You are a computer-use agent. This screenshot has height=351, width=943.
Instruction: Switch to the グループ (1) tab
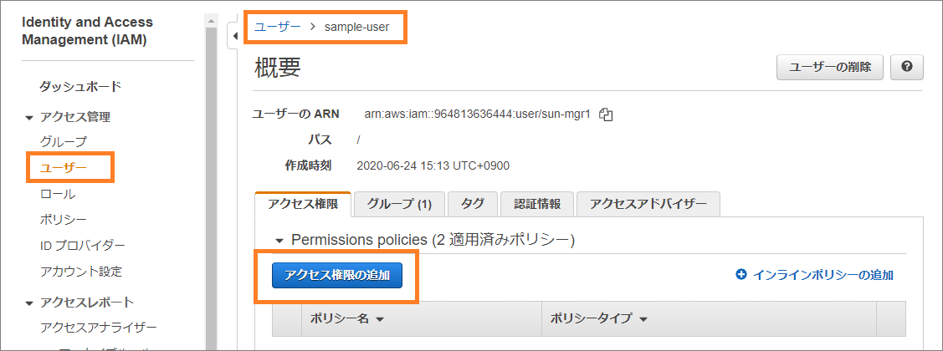pyautogui.click(x=399, y=204)
